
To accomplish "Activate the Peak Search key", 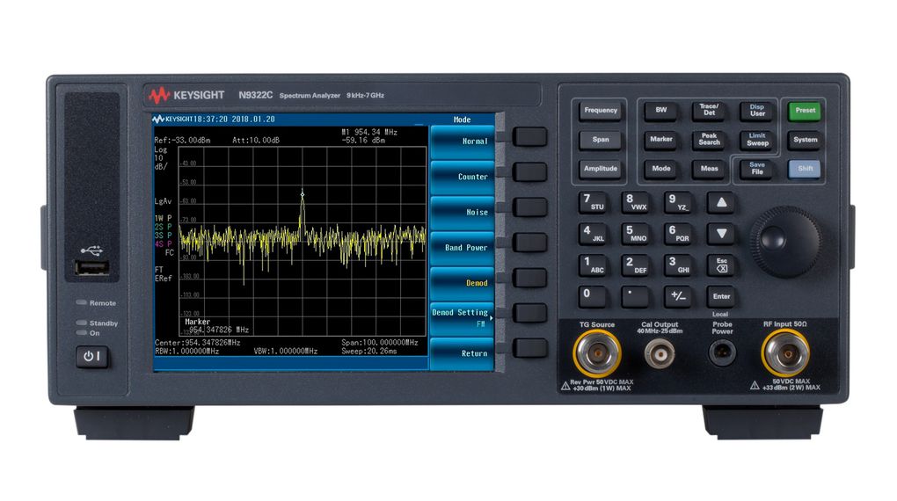I will (x=709, y=140).
